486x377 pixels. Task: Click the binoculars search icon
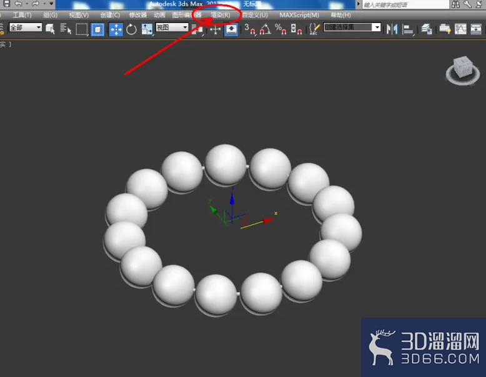(455, 4)
